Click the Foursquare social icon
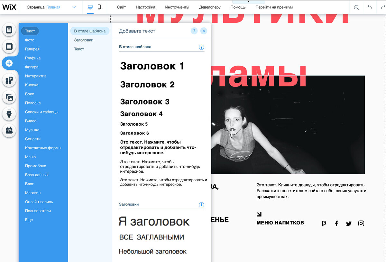 click(324, 223)
